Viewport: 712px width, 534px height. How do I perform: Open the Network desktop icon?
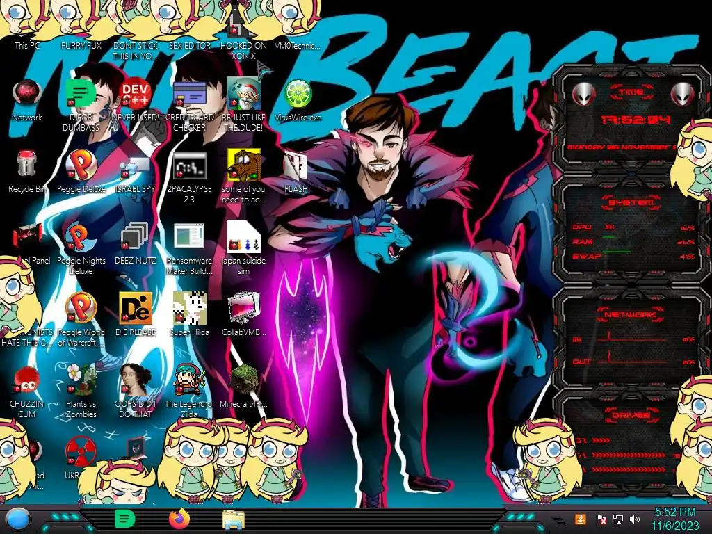coord(27,94)
